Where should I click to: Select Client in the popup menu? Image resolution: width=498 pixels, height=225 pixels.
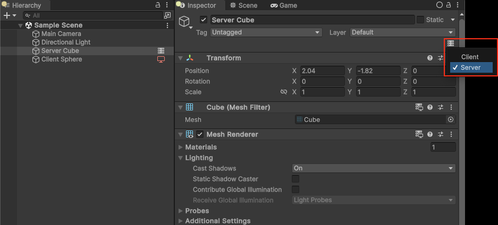(470, 57)
